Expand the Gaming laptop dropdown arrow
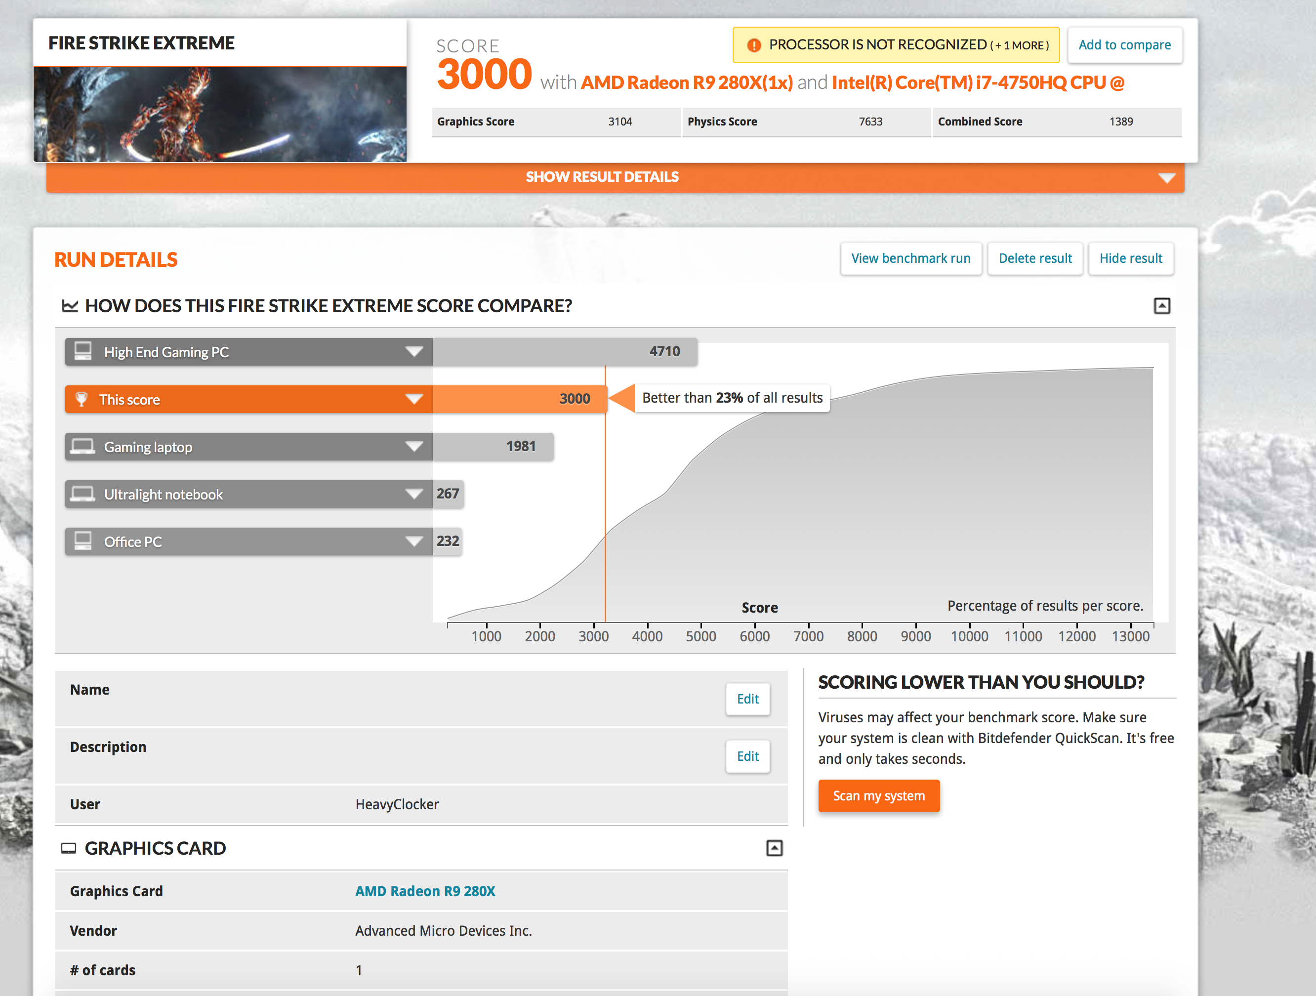The image size is (1316, 996). click(x=414, y=446)
